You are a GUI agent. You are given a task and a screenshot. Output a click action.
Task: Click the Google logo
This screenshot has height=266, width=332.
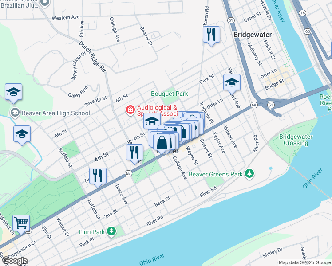pyautogui.click(x=15, y=261)
